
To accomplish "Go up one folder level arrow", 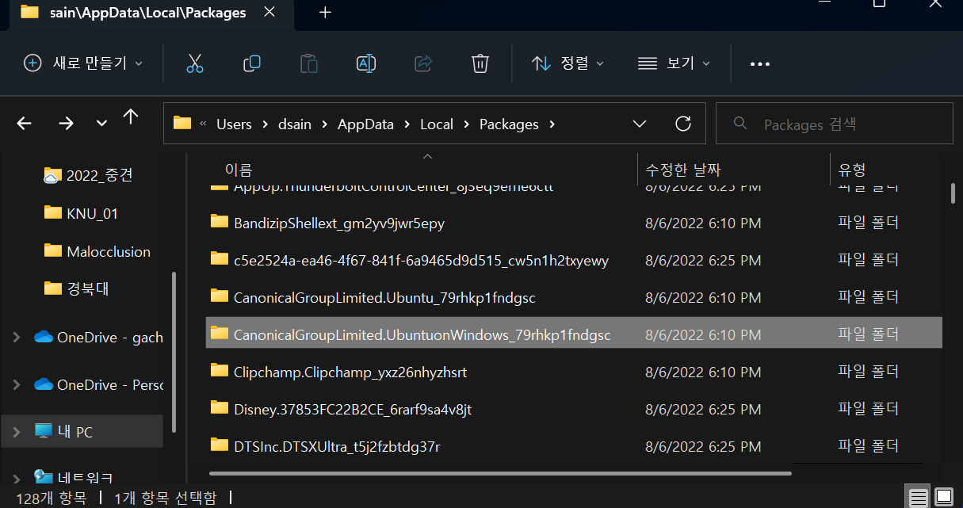I will [131, 118].
